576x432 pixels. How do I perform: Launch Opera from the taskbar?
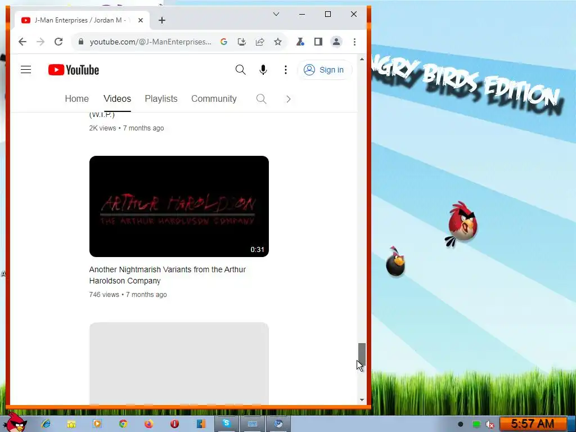pos(174,424)
